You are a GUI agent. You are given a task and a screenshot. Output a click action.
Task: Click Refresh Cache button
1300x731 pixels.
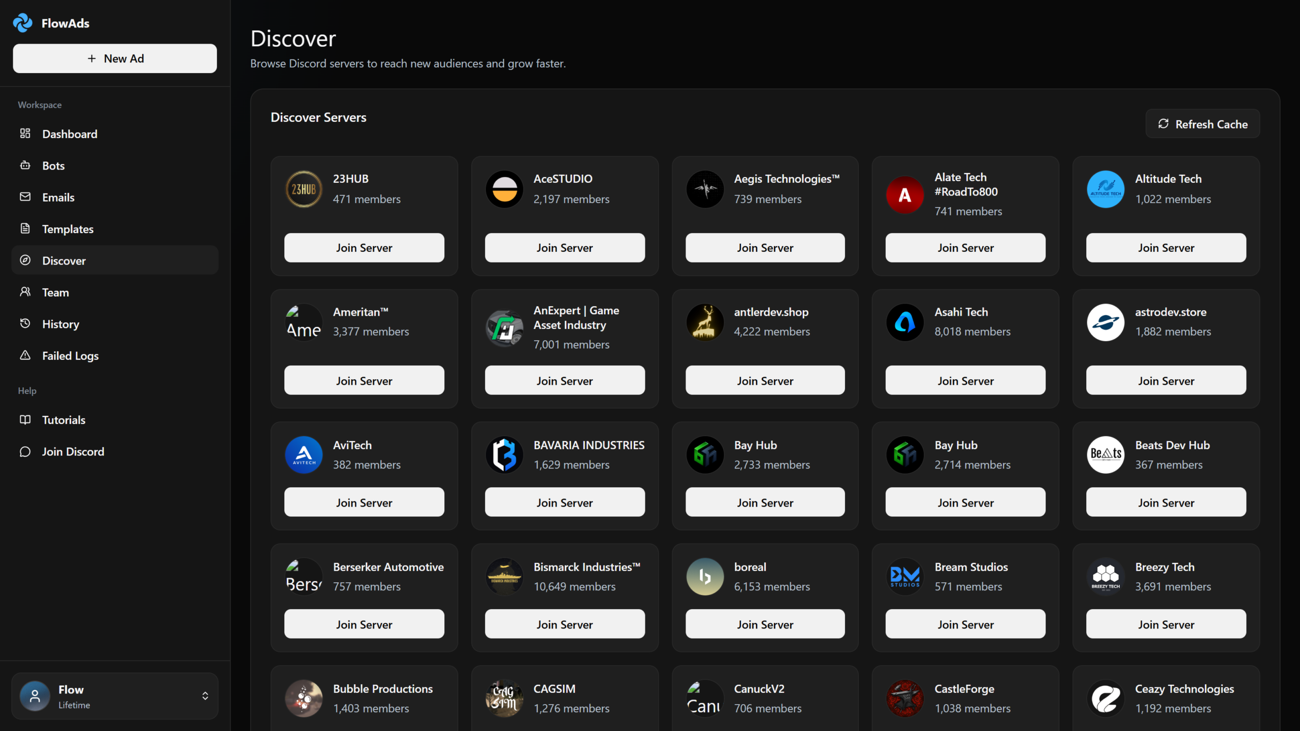coord(1202,124)
